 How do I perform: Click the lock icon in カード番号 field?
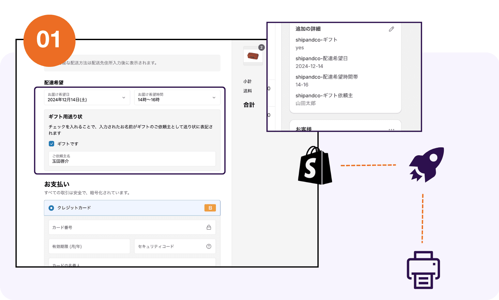pyautogui.click(x=209, y=227)
